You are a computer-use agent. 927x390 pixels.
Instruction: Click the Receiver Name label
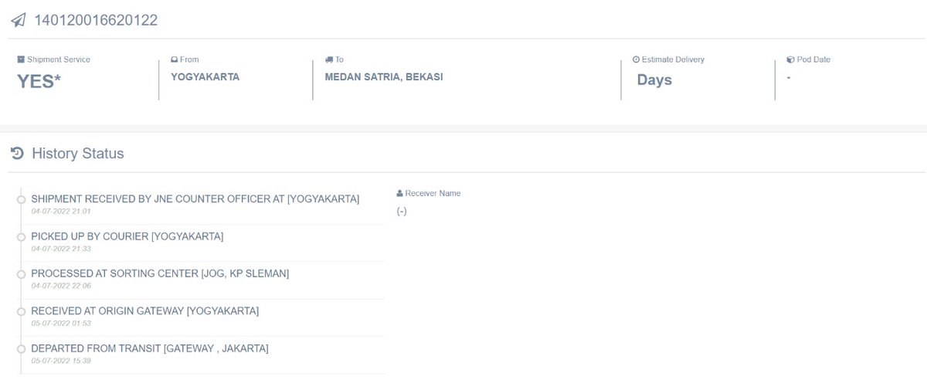tap(433, 193)
